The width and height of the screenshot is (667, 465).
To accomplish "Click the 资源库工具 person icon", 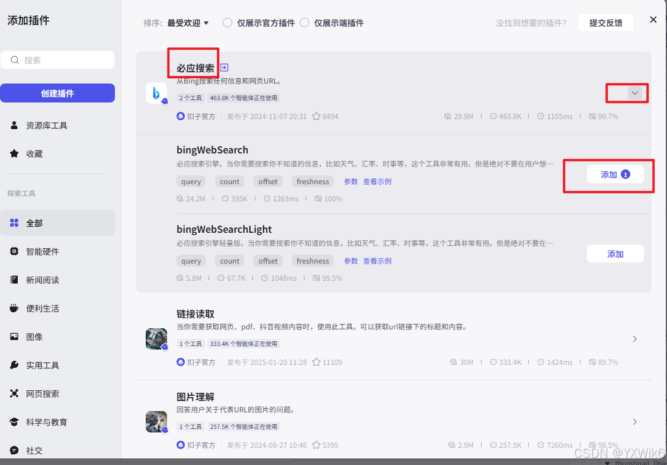I will point(14,125).
